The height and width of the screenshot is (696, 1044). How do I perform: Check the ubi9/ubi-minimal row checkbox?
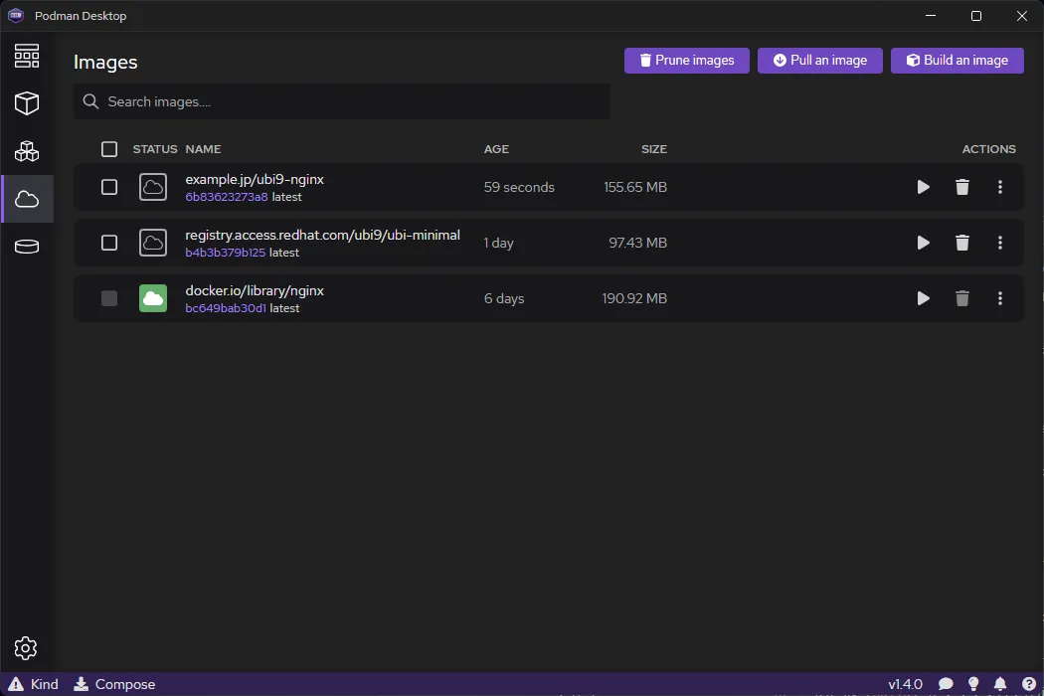(x=109, y=243)
